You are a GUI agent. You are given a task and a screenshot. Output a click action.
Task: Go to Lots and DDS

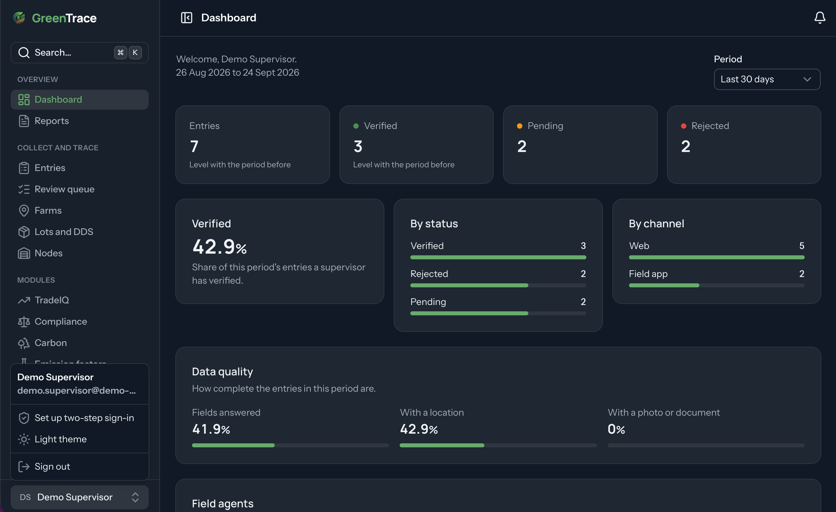pos(80,232)
